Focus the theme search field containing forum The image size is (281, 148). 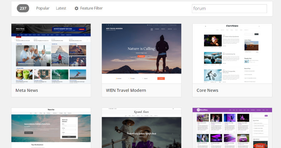229,9
